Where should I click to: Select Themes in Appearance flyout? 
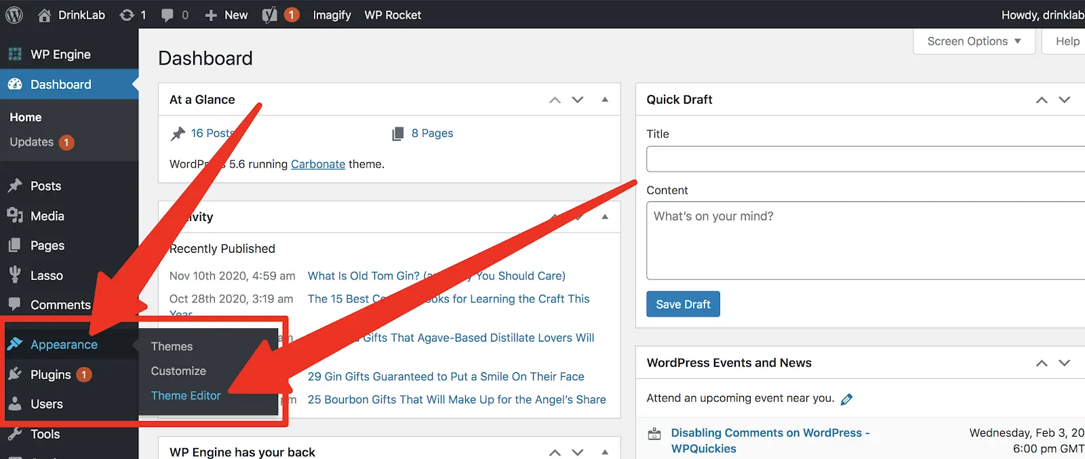[x=172, y=346]
